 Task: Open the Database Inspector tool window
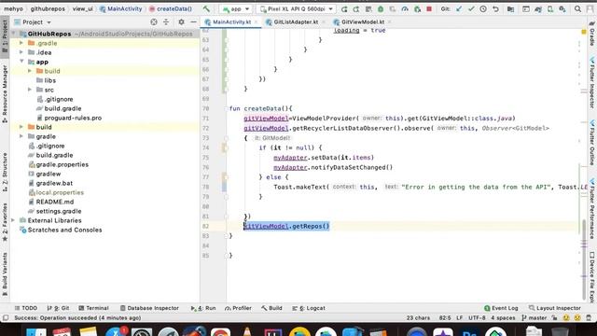[149, 308]
